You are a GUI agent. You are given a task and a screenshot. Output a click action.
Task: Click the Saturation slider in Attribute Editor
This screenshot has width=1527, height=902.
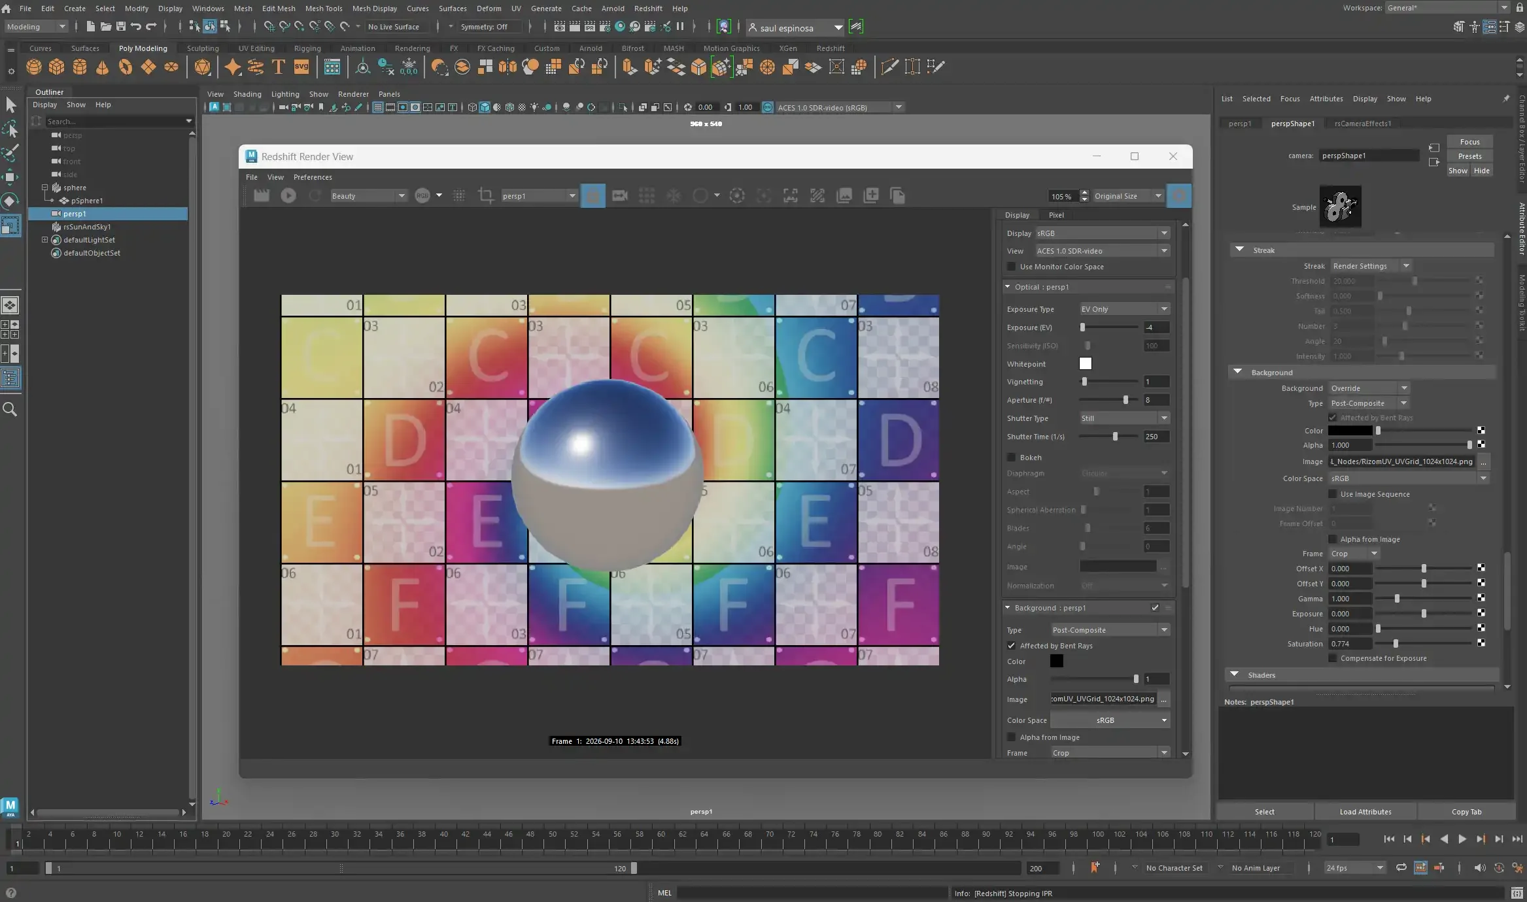point(1423,644)
